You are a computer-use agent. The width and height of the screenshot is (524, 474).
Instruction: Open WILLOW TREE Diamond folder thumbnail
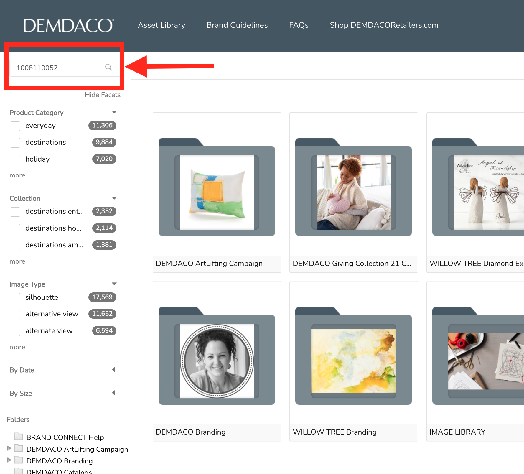click(478, 187)
